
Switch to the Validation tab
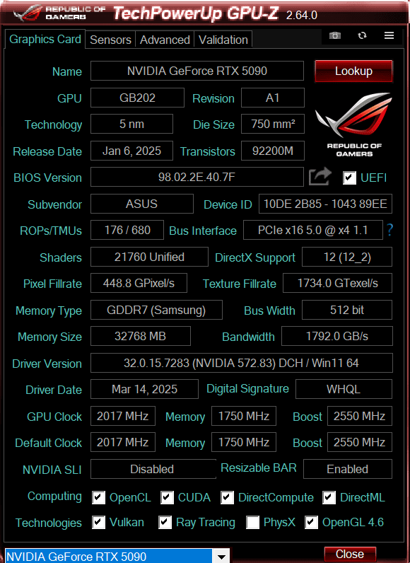pyautogui.click(x=223, y=40)
